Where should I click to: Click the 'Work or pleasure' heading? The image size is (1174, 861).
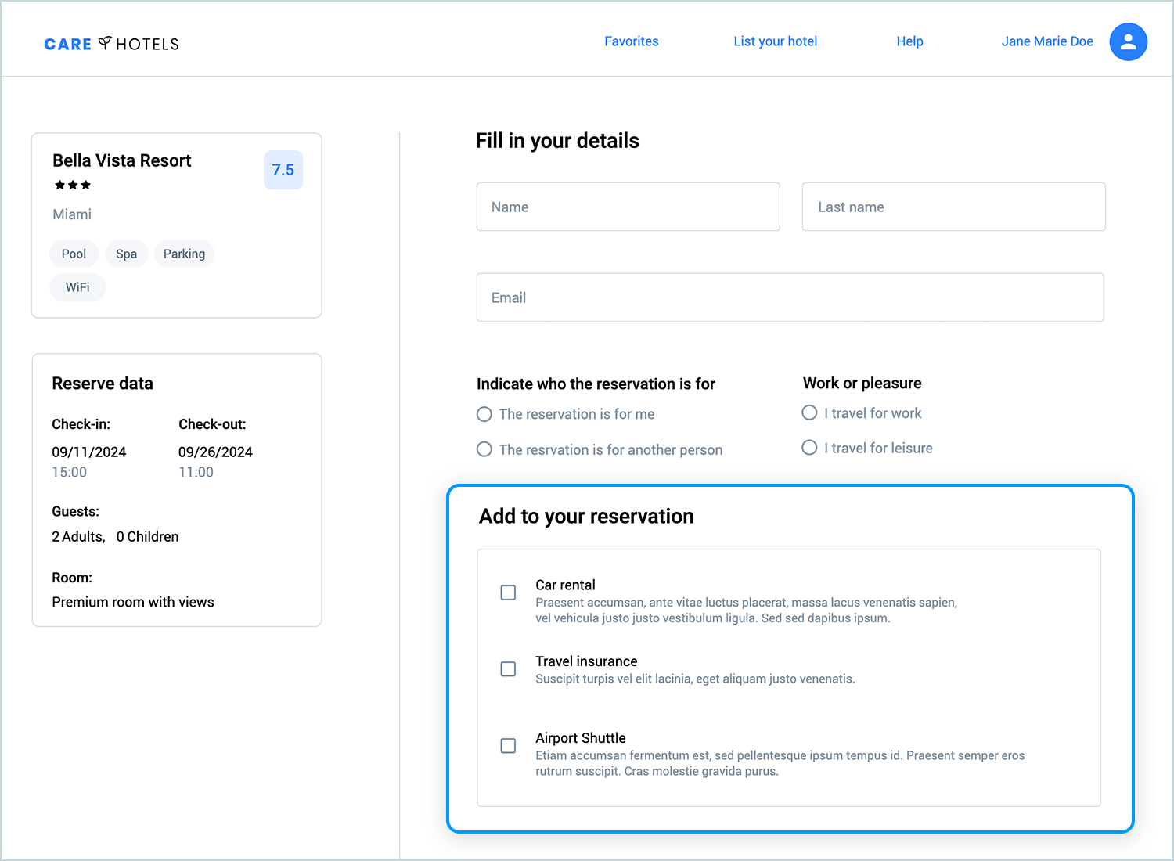coord(862,383)
